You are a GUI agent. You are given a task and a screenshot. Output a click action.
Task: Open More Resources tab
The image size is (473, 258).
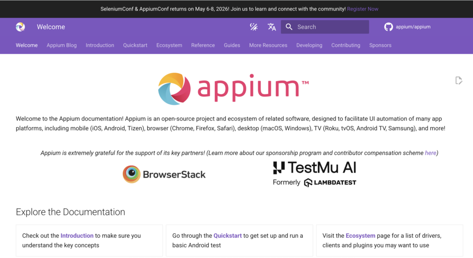[x=268, y=45]
